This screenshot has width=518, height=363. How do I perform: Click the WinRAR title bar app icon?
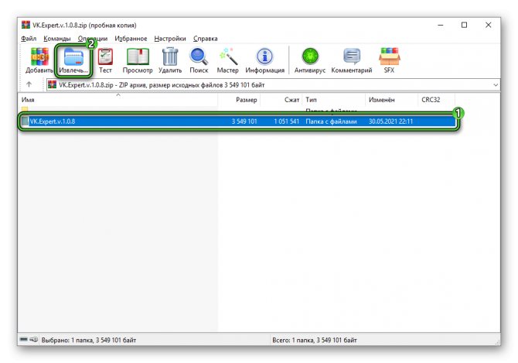(26, 25)
